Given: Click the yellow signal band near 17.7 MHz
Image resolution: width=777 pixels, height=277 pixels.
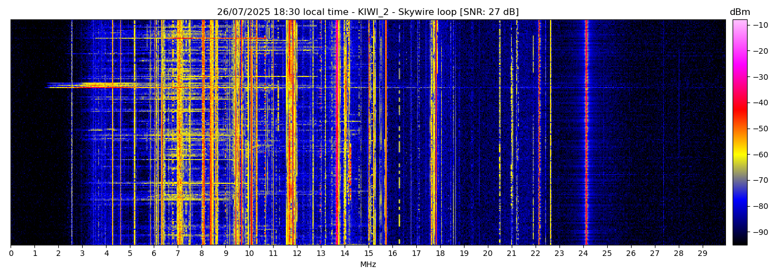Looking at the screenshot, I should point(432,133).
